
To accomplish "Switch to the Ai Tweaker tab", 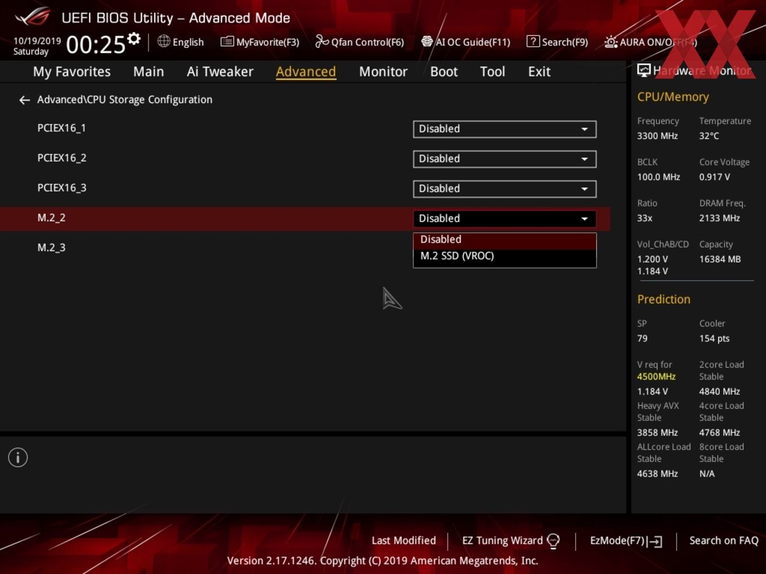I will click(x=220, y=71).
